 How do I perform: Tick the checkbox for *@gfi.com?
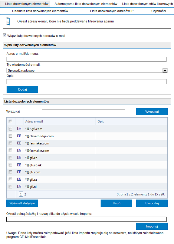pos(10,172)
